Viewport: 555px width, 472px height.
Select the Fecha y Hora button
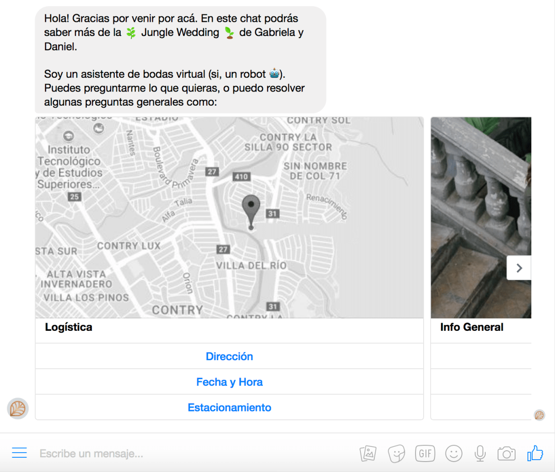click(230, 382)
